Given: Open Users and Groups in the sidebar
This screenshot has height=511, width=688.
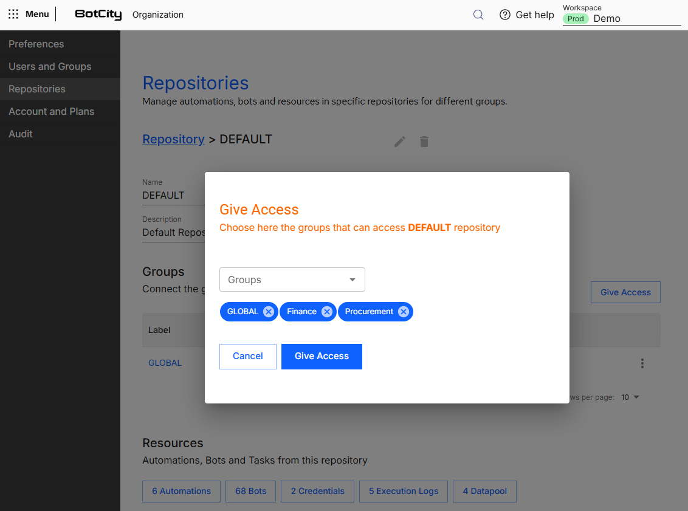Looking at the screenshot, I should [60, 66].
